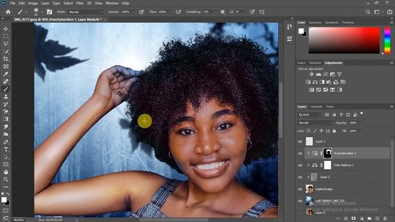Select the Lasso tool
The height and width of the screenshot is (222, 395).
6,44
